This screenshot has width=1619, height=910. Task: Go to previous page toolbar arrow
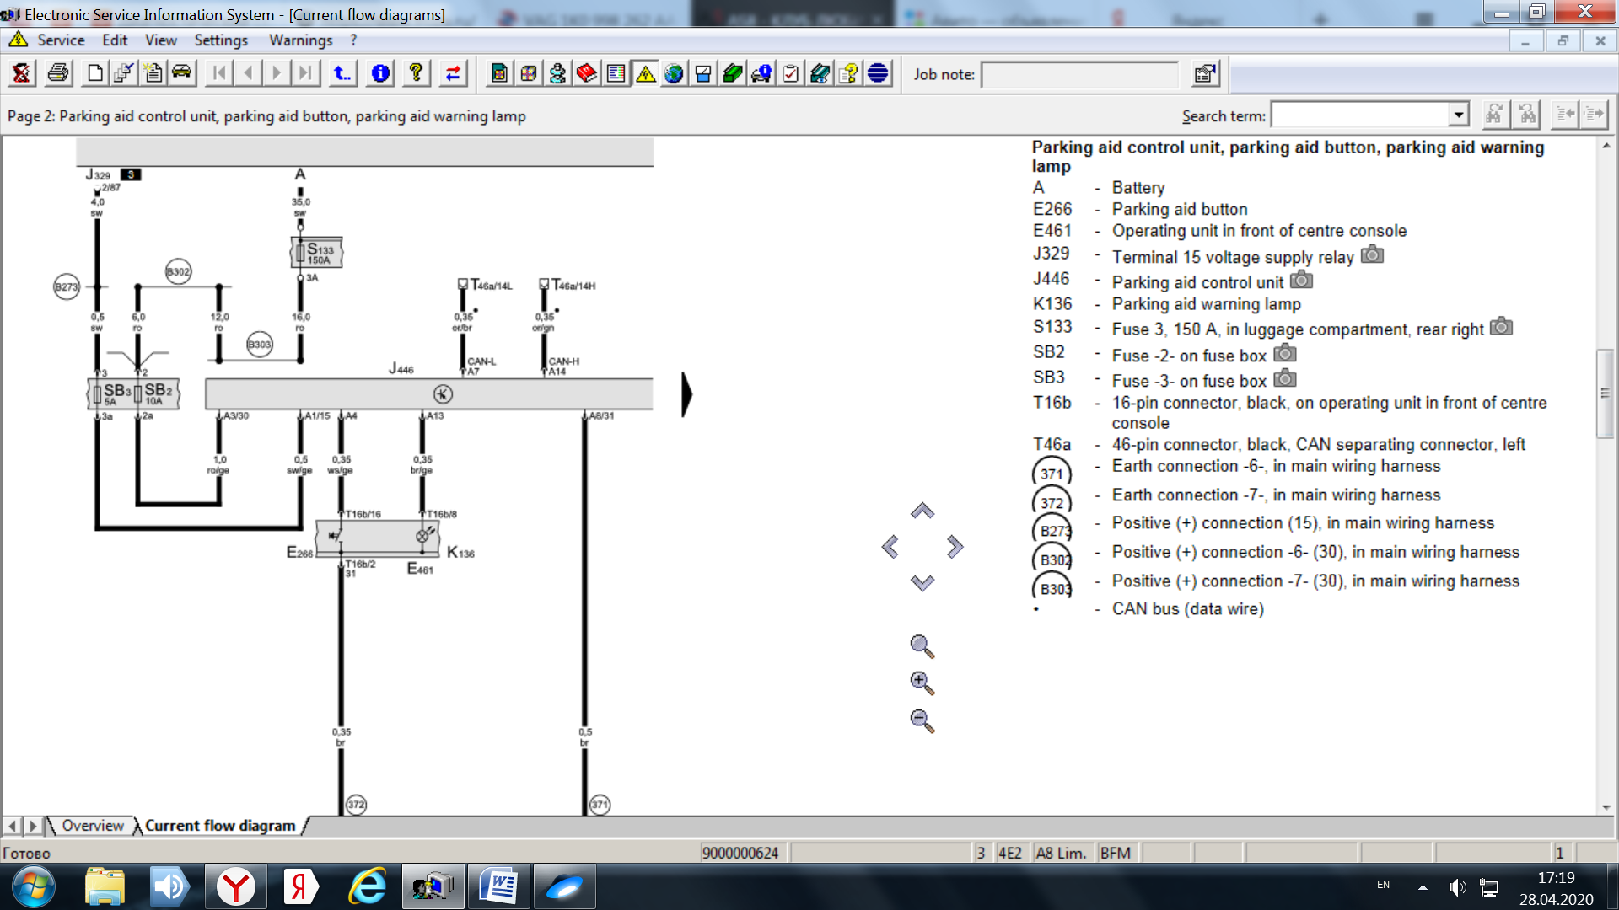pos(248,73)
